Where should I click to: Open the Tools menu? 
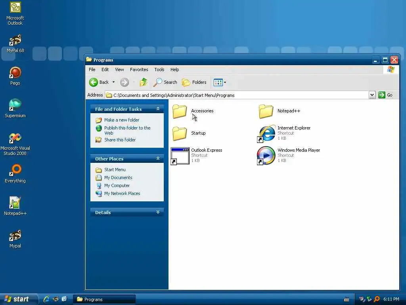(159, 69)
